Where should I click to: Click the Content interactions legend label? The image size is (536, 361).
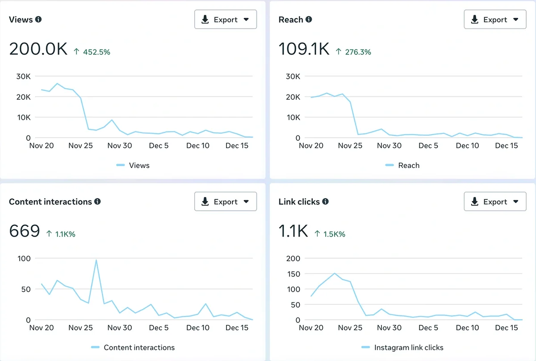click(x=139, y=347)
